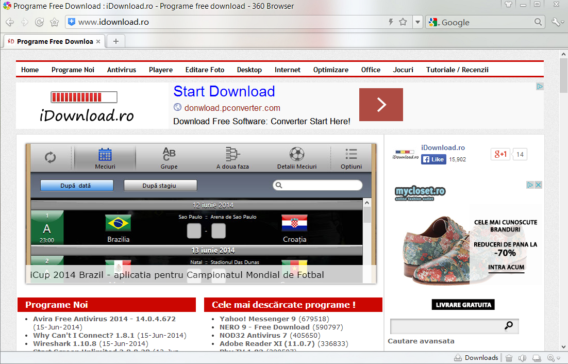The width and height of the screenshot is (568, 364).
Task: Click the LIVRARE GRATUITA banner
Action: tap(463, 305)
